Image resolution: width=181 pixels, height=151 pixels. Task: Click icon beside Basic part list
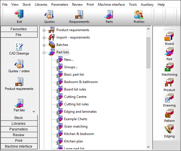(60, 75)
